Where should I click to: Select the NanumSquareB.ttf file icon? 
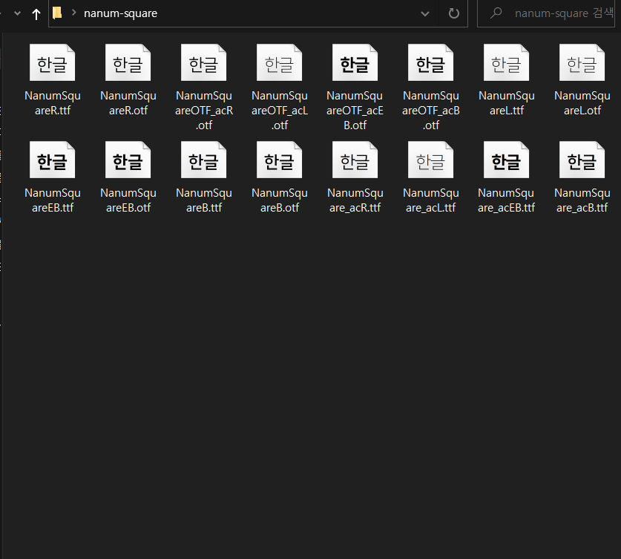[203, 160]
